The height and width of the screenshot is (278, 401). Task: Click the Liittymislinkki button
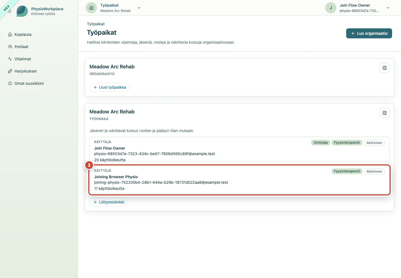point(109,202)
